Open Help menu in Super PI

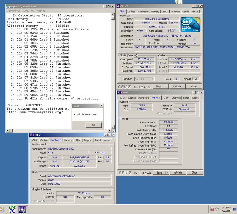pyautogui.click(x=41, y=11)
